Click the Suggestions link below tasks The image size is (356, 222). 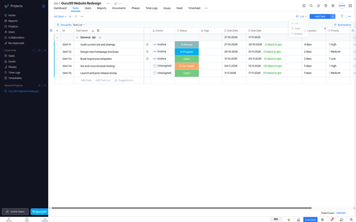124,80
